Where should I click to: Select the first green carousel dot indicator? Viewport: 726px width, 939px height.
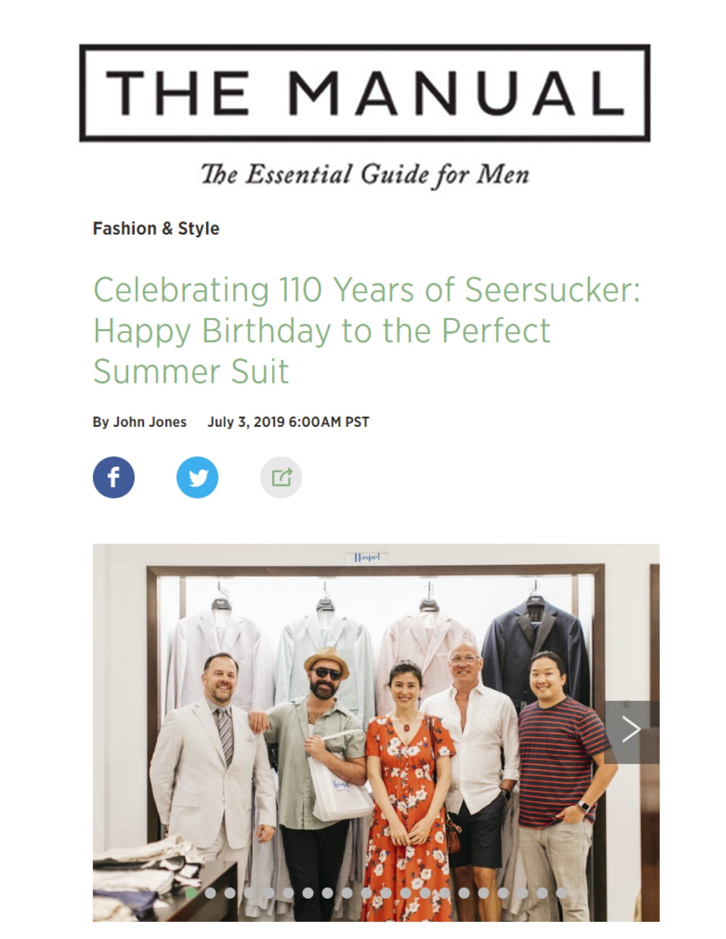tap(192, 892)
